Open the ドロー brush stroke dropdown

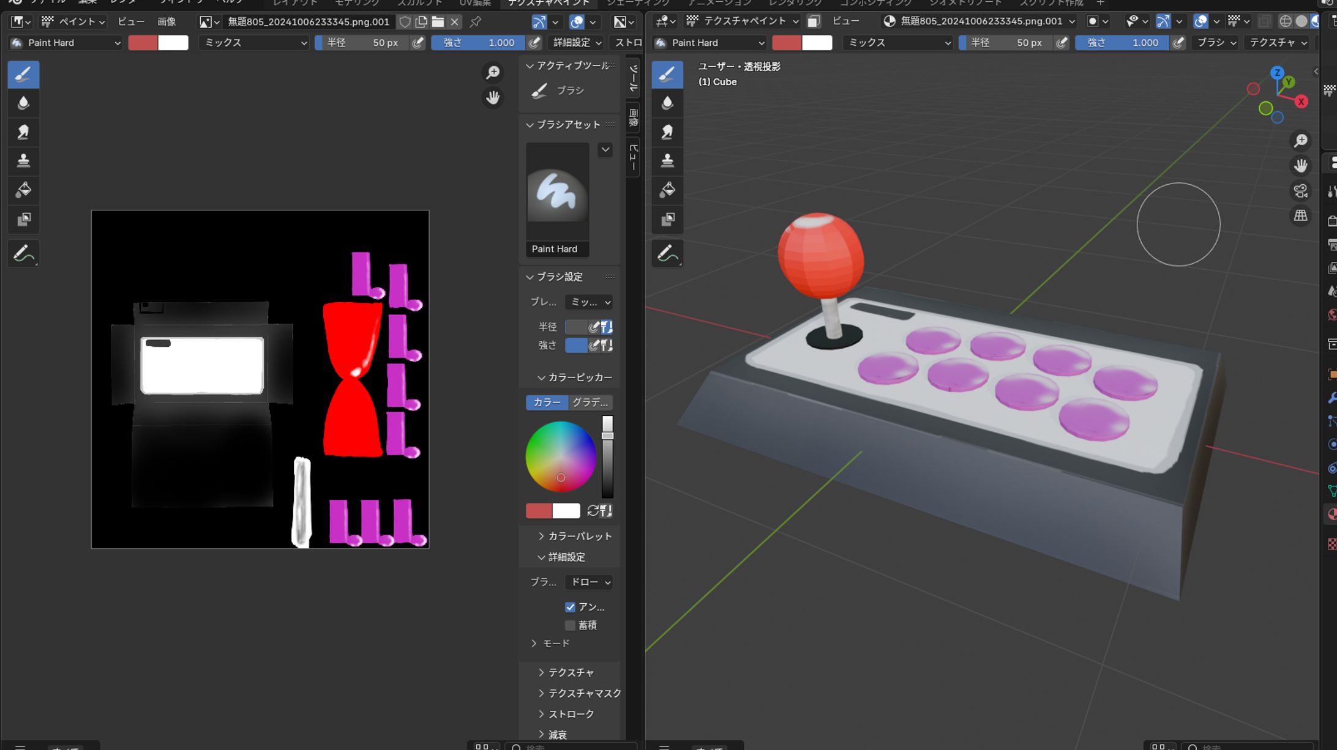pos(588,582)
